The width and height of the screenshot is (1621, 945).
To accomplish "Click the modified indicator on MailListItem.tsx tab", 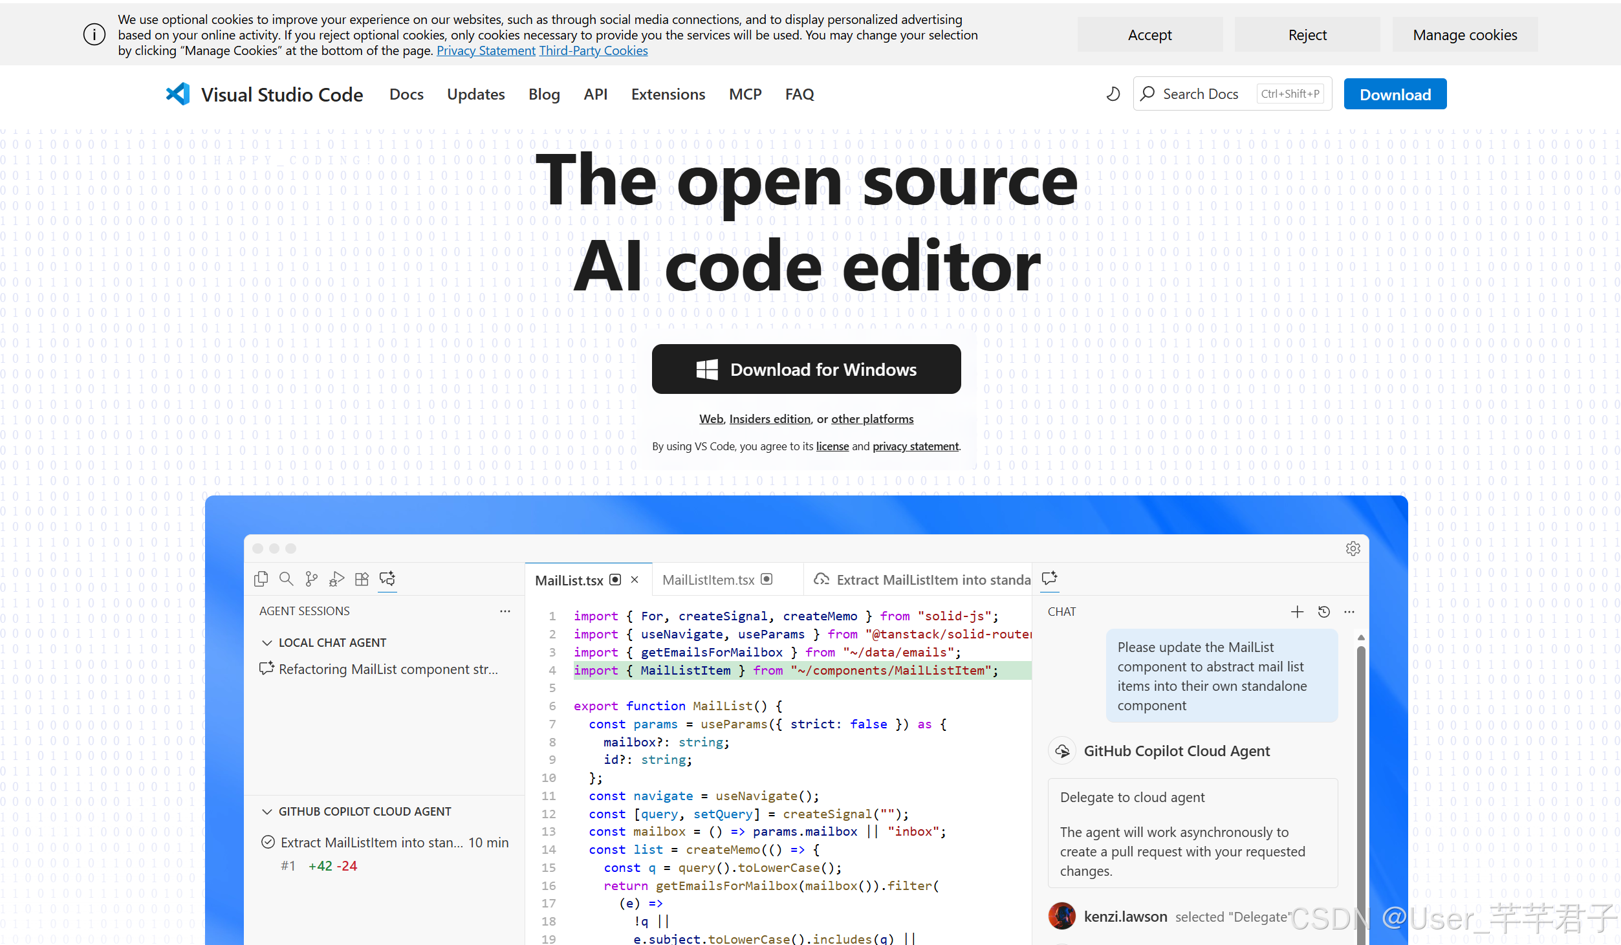I will pos(767,580).
